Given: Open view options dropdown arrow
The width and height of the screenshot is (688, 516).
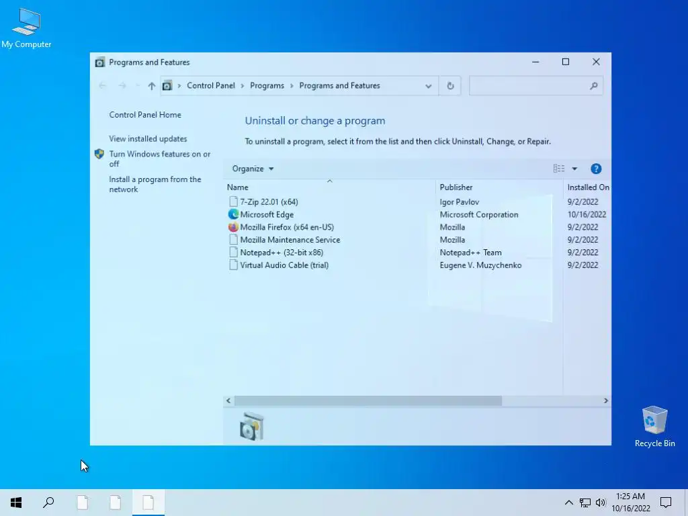Looking at the screenshot, I should (574, 169).
